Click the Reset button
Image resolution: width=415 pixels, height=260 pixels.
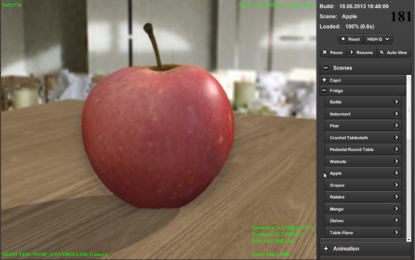click(x=351, y=39)
